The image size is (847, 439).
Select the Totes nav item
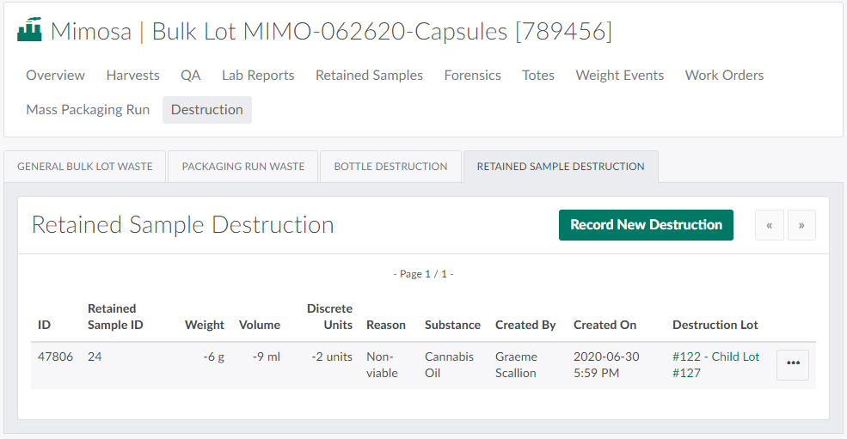coord(538,76)
